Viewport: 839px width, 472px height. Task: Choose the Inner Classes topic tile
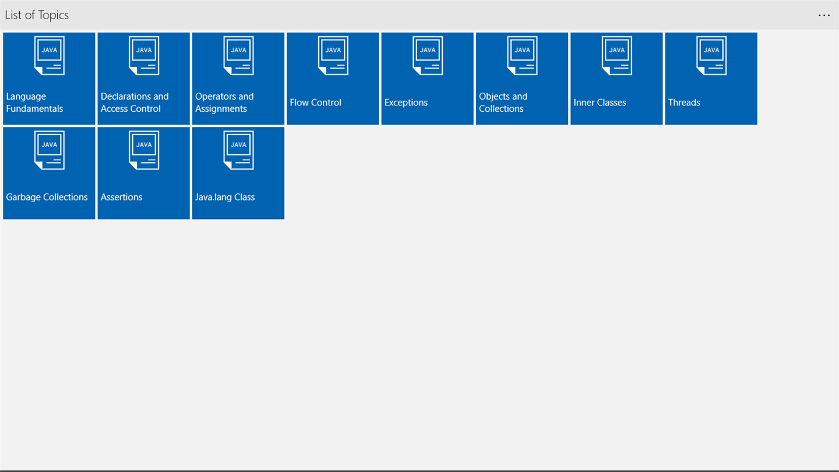[x=616, y=79]
